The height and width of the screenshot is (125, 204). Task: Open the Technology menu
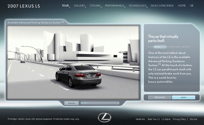click(137, 5)
